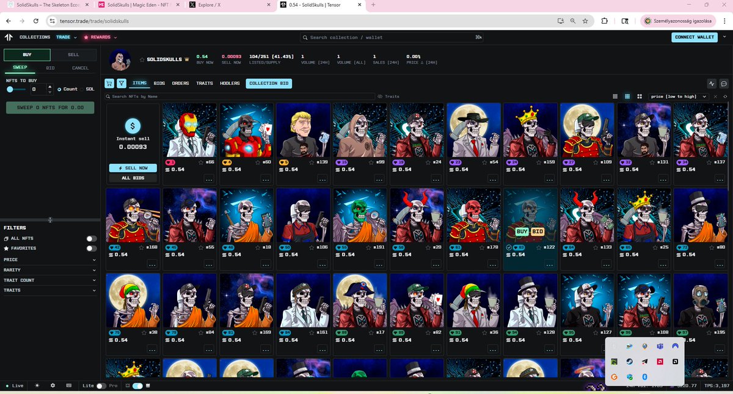Click the Tensor logo icon
The image size is (733, 394).
click(x=9, y=37)
